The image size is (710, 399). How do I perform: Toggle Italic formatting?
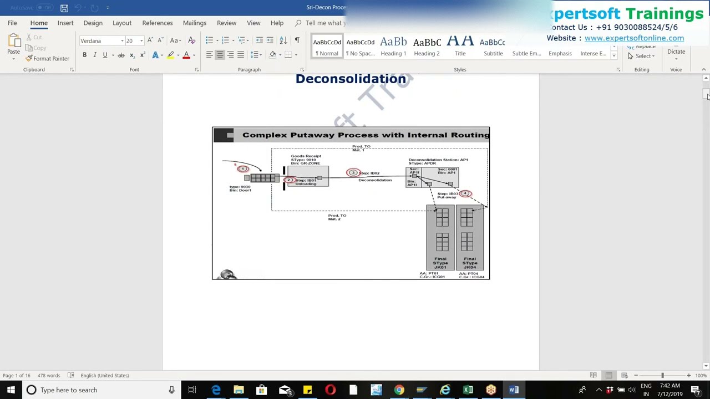[x=95, y=55]
